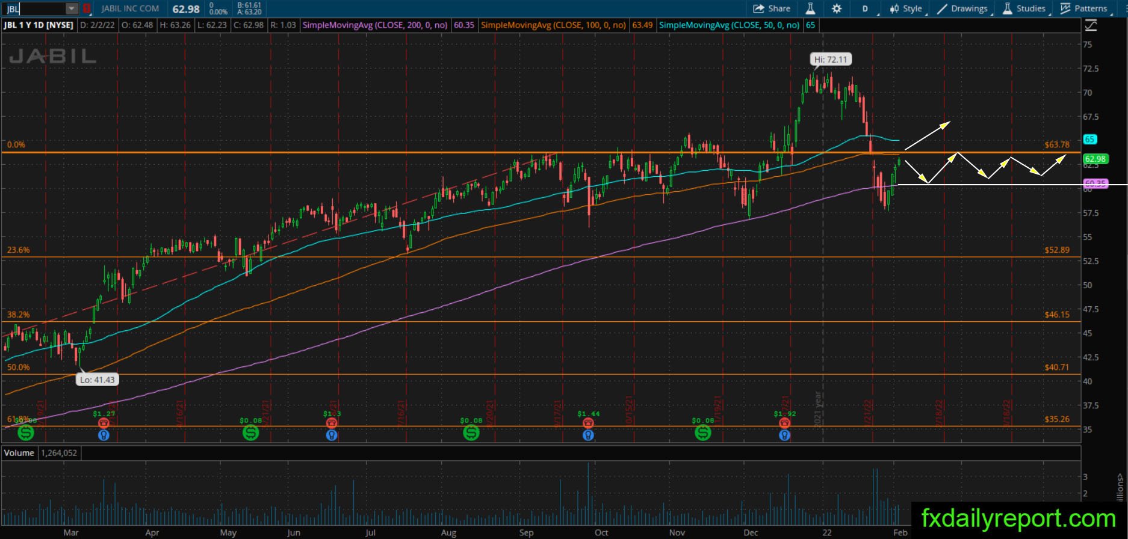Click the green dividend icon in August
This screenshot has width=1128, height=539.
[471, 432]
